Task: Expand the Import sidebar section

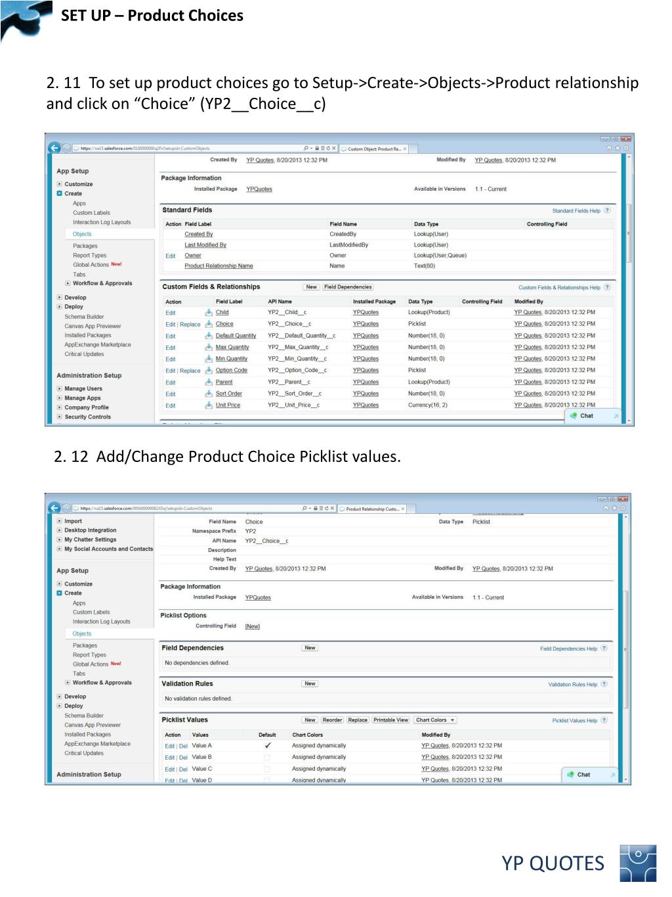Action: (x=60, y=521)
